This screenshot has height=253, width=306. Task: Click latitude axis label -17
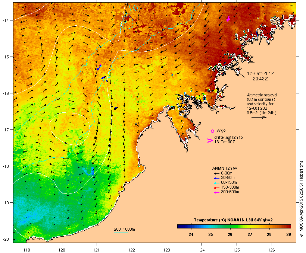click(6, 129)
